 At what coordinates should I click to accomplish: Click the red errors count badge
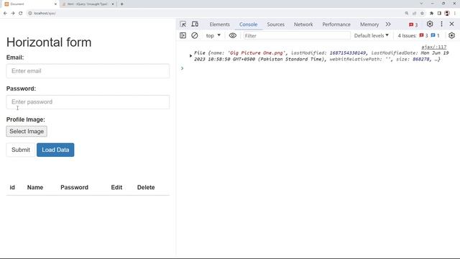tap(413, 24)
